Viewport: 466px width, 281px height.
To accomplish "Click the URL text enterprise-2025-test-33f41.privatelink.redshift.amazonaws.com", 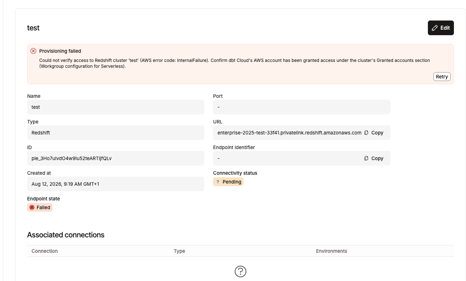I will point(289,133).
